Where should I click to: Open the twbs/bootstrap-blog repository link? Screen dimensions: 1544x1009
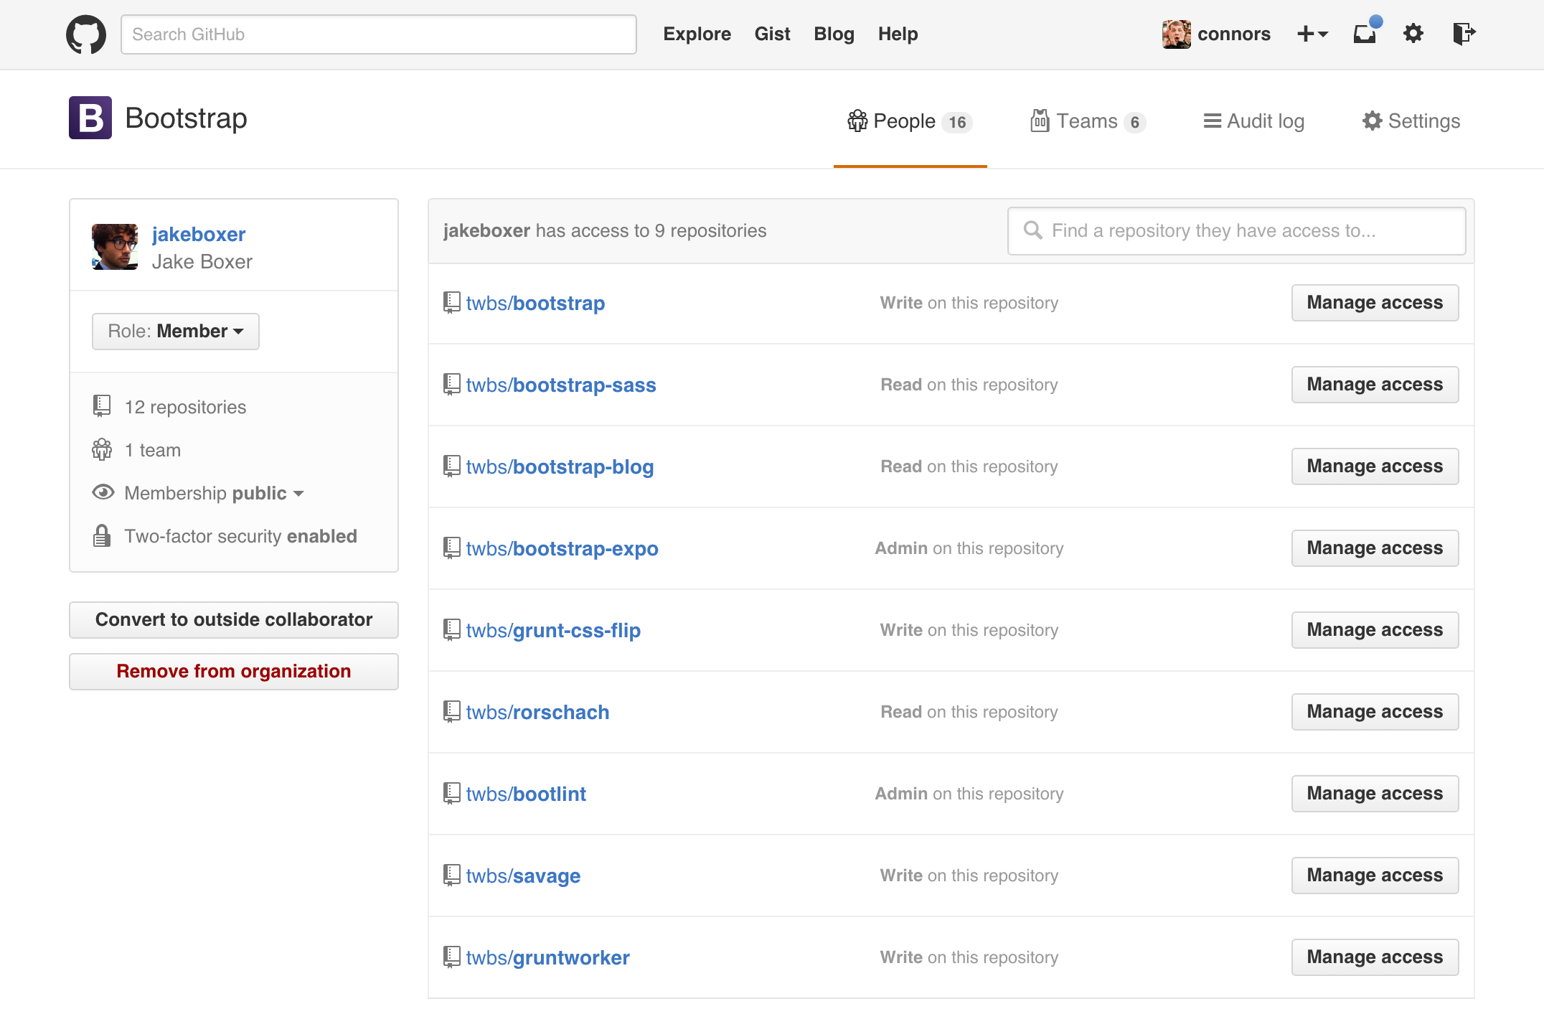560,466
